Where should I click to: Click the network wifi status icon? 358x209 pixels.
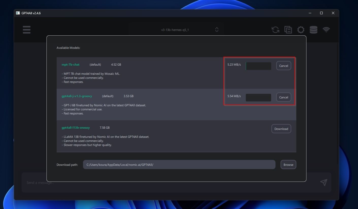[x=326, y=30]
